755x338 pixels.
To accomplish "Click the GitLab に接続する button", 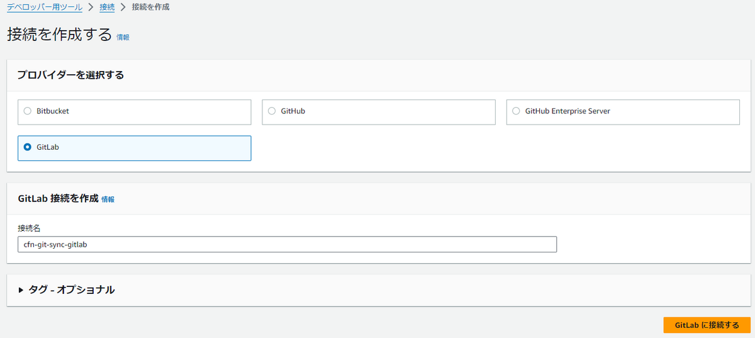I will (x=707, y=325).
